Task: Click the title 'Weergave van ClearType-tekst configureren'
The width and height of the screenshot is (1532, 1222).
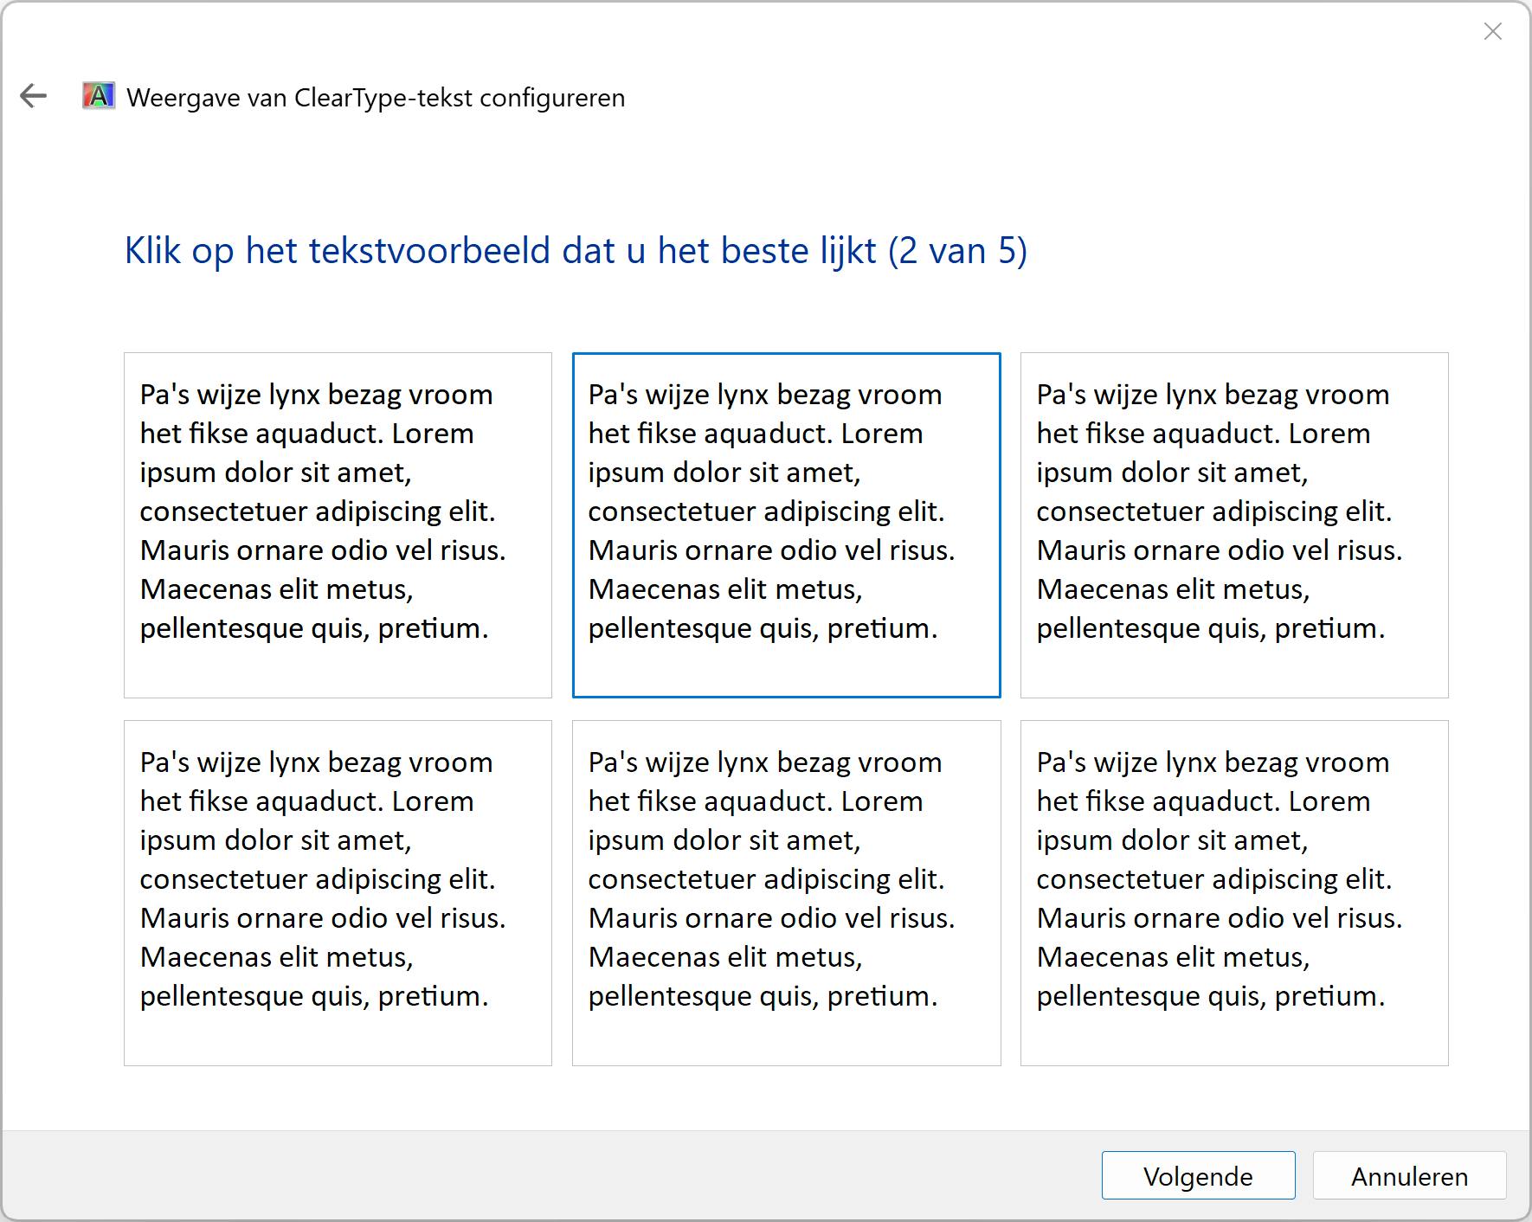Action: [x=376, y=98]
